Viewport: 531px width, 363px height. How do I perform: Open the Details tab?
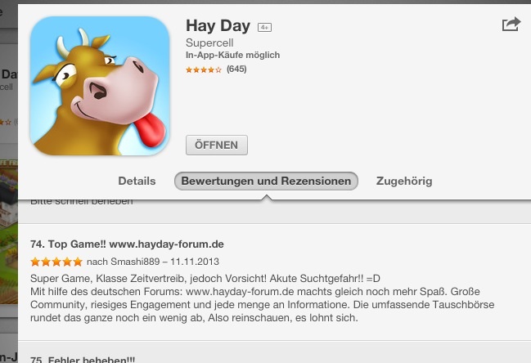coord(137,181)
